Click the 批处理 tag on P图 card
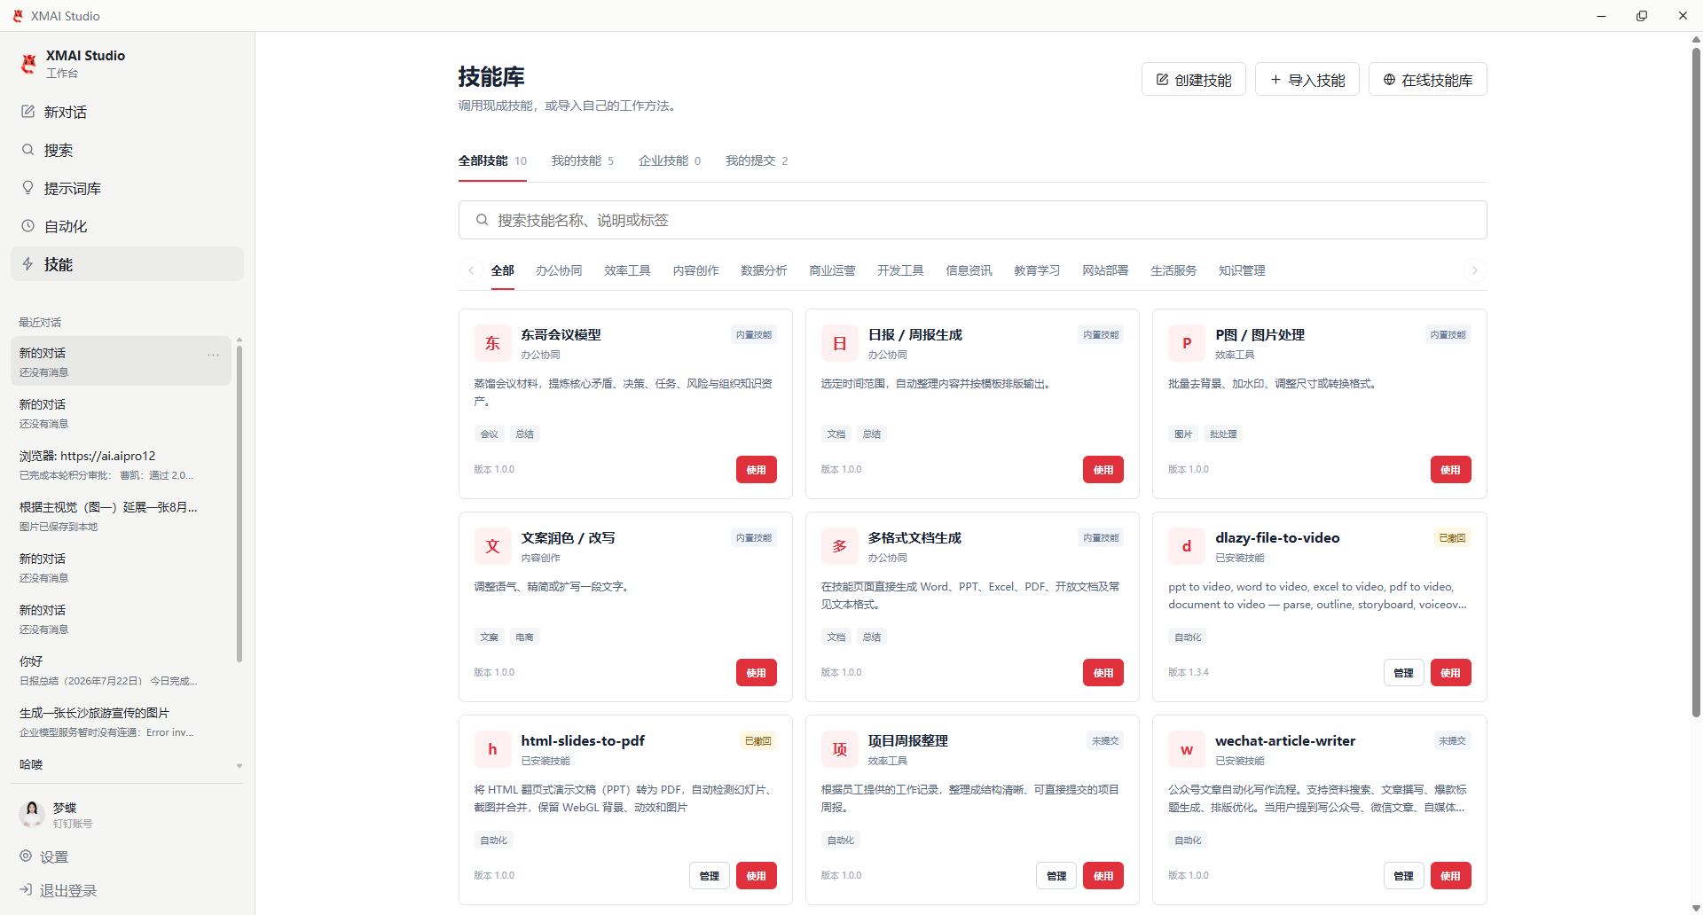 coord(1222,434)
